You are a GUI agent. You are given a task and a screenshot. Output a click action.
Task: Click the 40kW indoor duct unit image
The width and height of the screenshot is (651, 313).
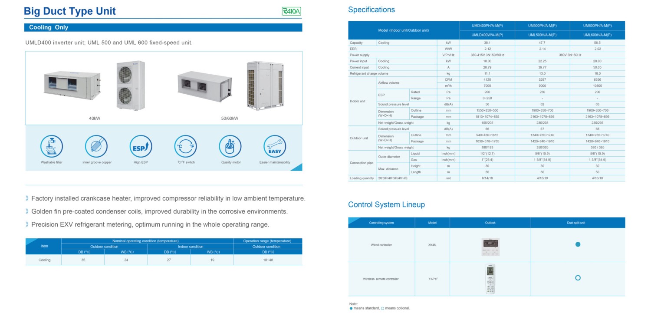72,85
